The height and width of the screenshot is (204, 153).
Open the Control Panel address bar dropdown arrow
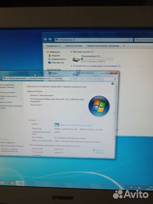pos(71,79)
